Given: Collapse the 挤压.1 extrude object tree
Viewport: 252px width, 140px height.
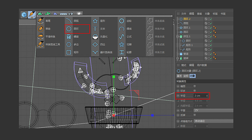Looking at the screenshot, I should pos(178,36).
